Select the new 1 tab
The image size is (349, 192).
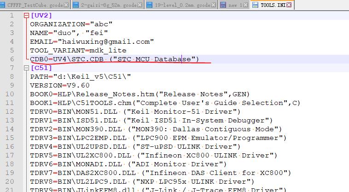click(235, 5)
